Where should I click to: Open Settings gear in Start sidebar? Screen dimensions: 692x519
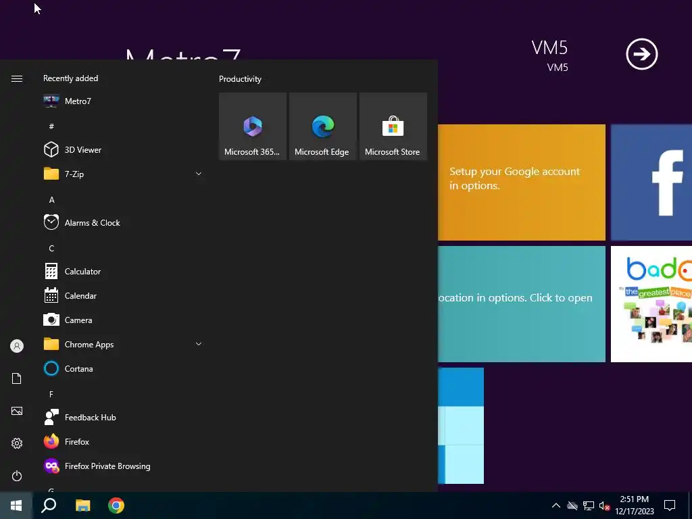17,443
